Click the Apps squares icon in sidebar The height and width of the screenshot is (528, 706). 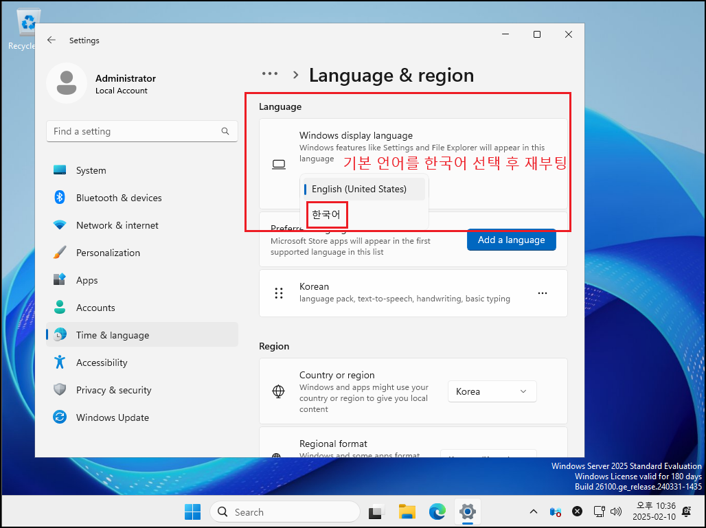pos(60,279)
